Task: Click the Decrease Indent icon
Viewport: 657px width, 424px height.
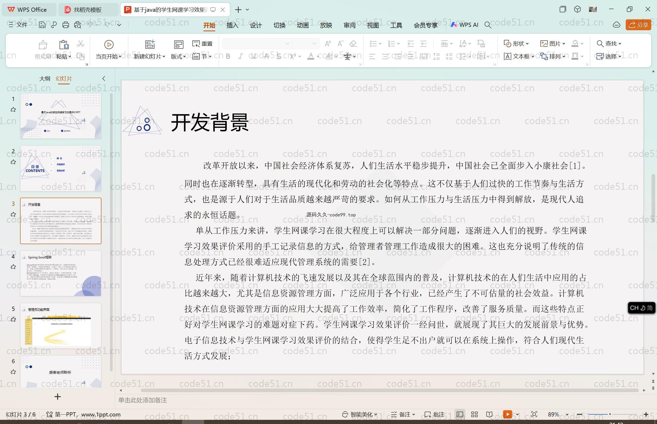Action: coord(410,44)
